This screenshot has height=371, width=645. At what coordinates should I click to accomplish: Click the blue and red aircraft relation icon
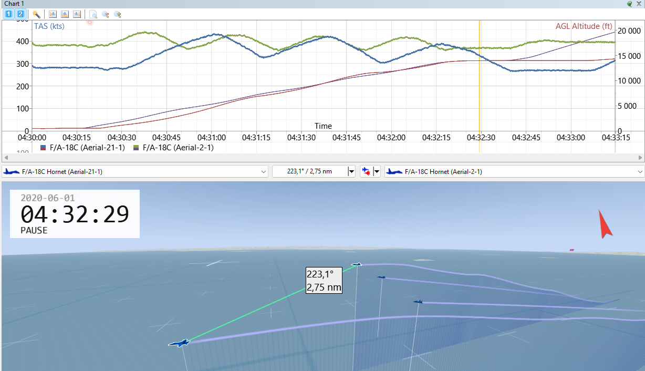tap(366, 171)
